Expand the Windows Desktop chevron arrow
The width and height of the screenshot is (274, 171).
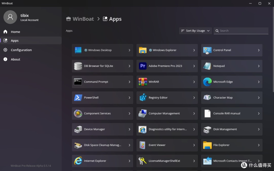tap(129, 50)
